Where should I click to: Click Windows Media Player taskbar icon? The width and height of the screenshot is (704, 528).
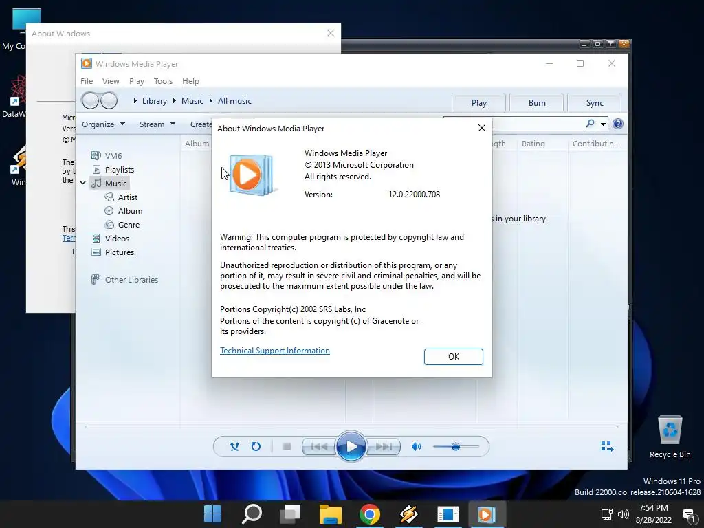coord(487,514)
